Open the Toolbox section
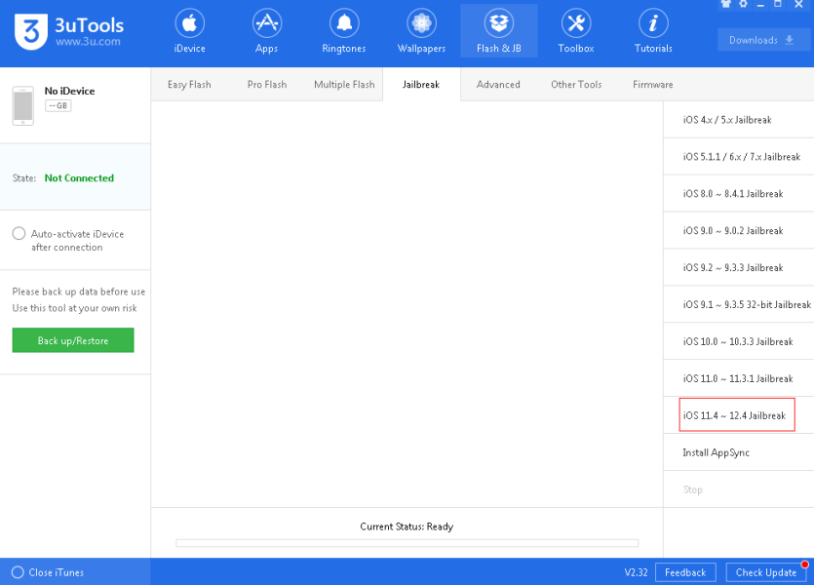Image resolution: width=814 pixels, height=585 pixels. click(x=576, y=31)
